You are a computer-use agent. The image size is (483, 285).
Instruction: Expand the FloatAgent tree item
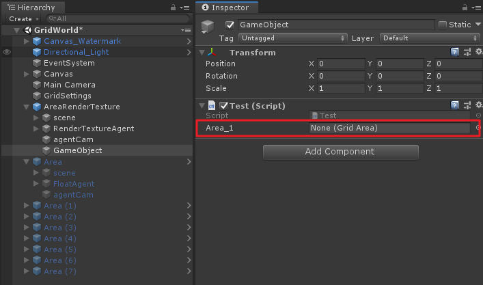pyautogui.click(x=36, y=184)
